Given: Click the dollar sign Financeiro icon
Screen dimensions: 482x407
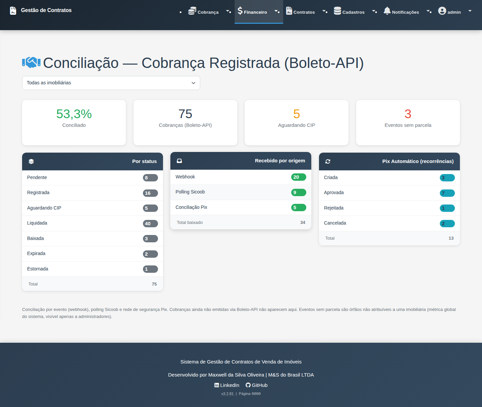Looking at the screenshot, I should click(x=240, y=11).
